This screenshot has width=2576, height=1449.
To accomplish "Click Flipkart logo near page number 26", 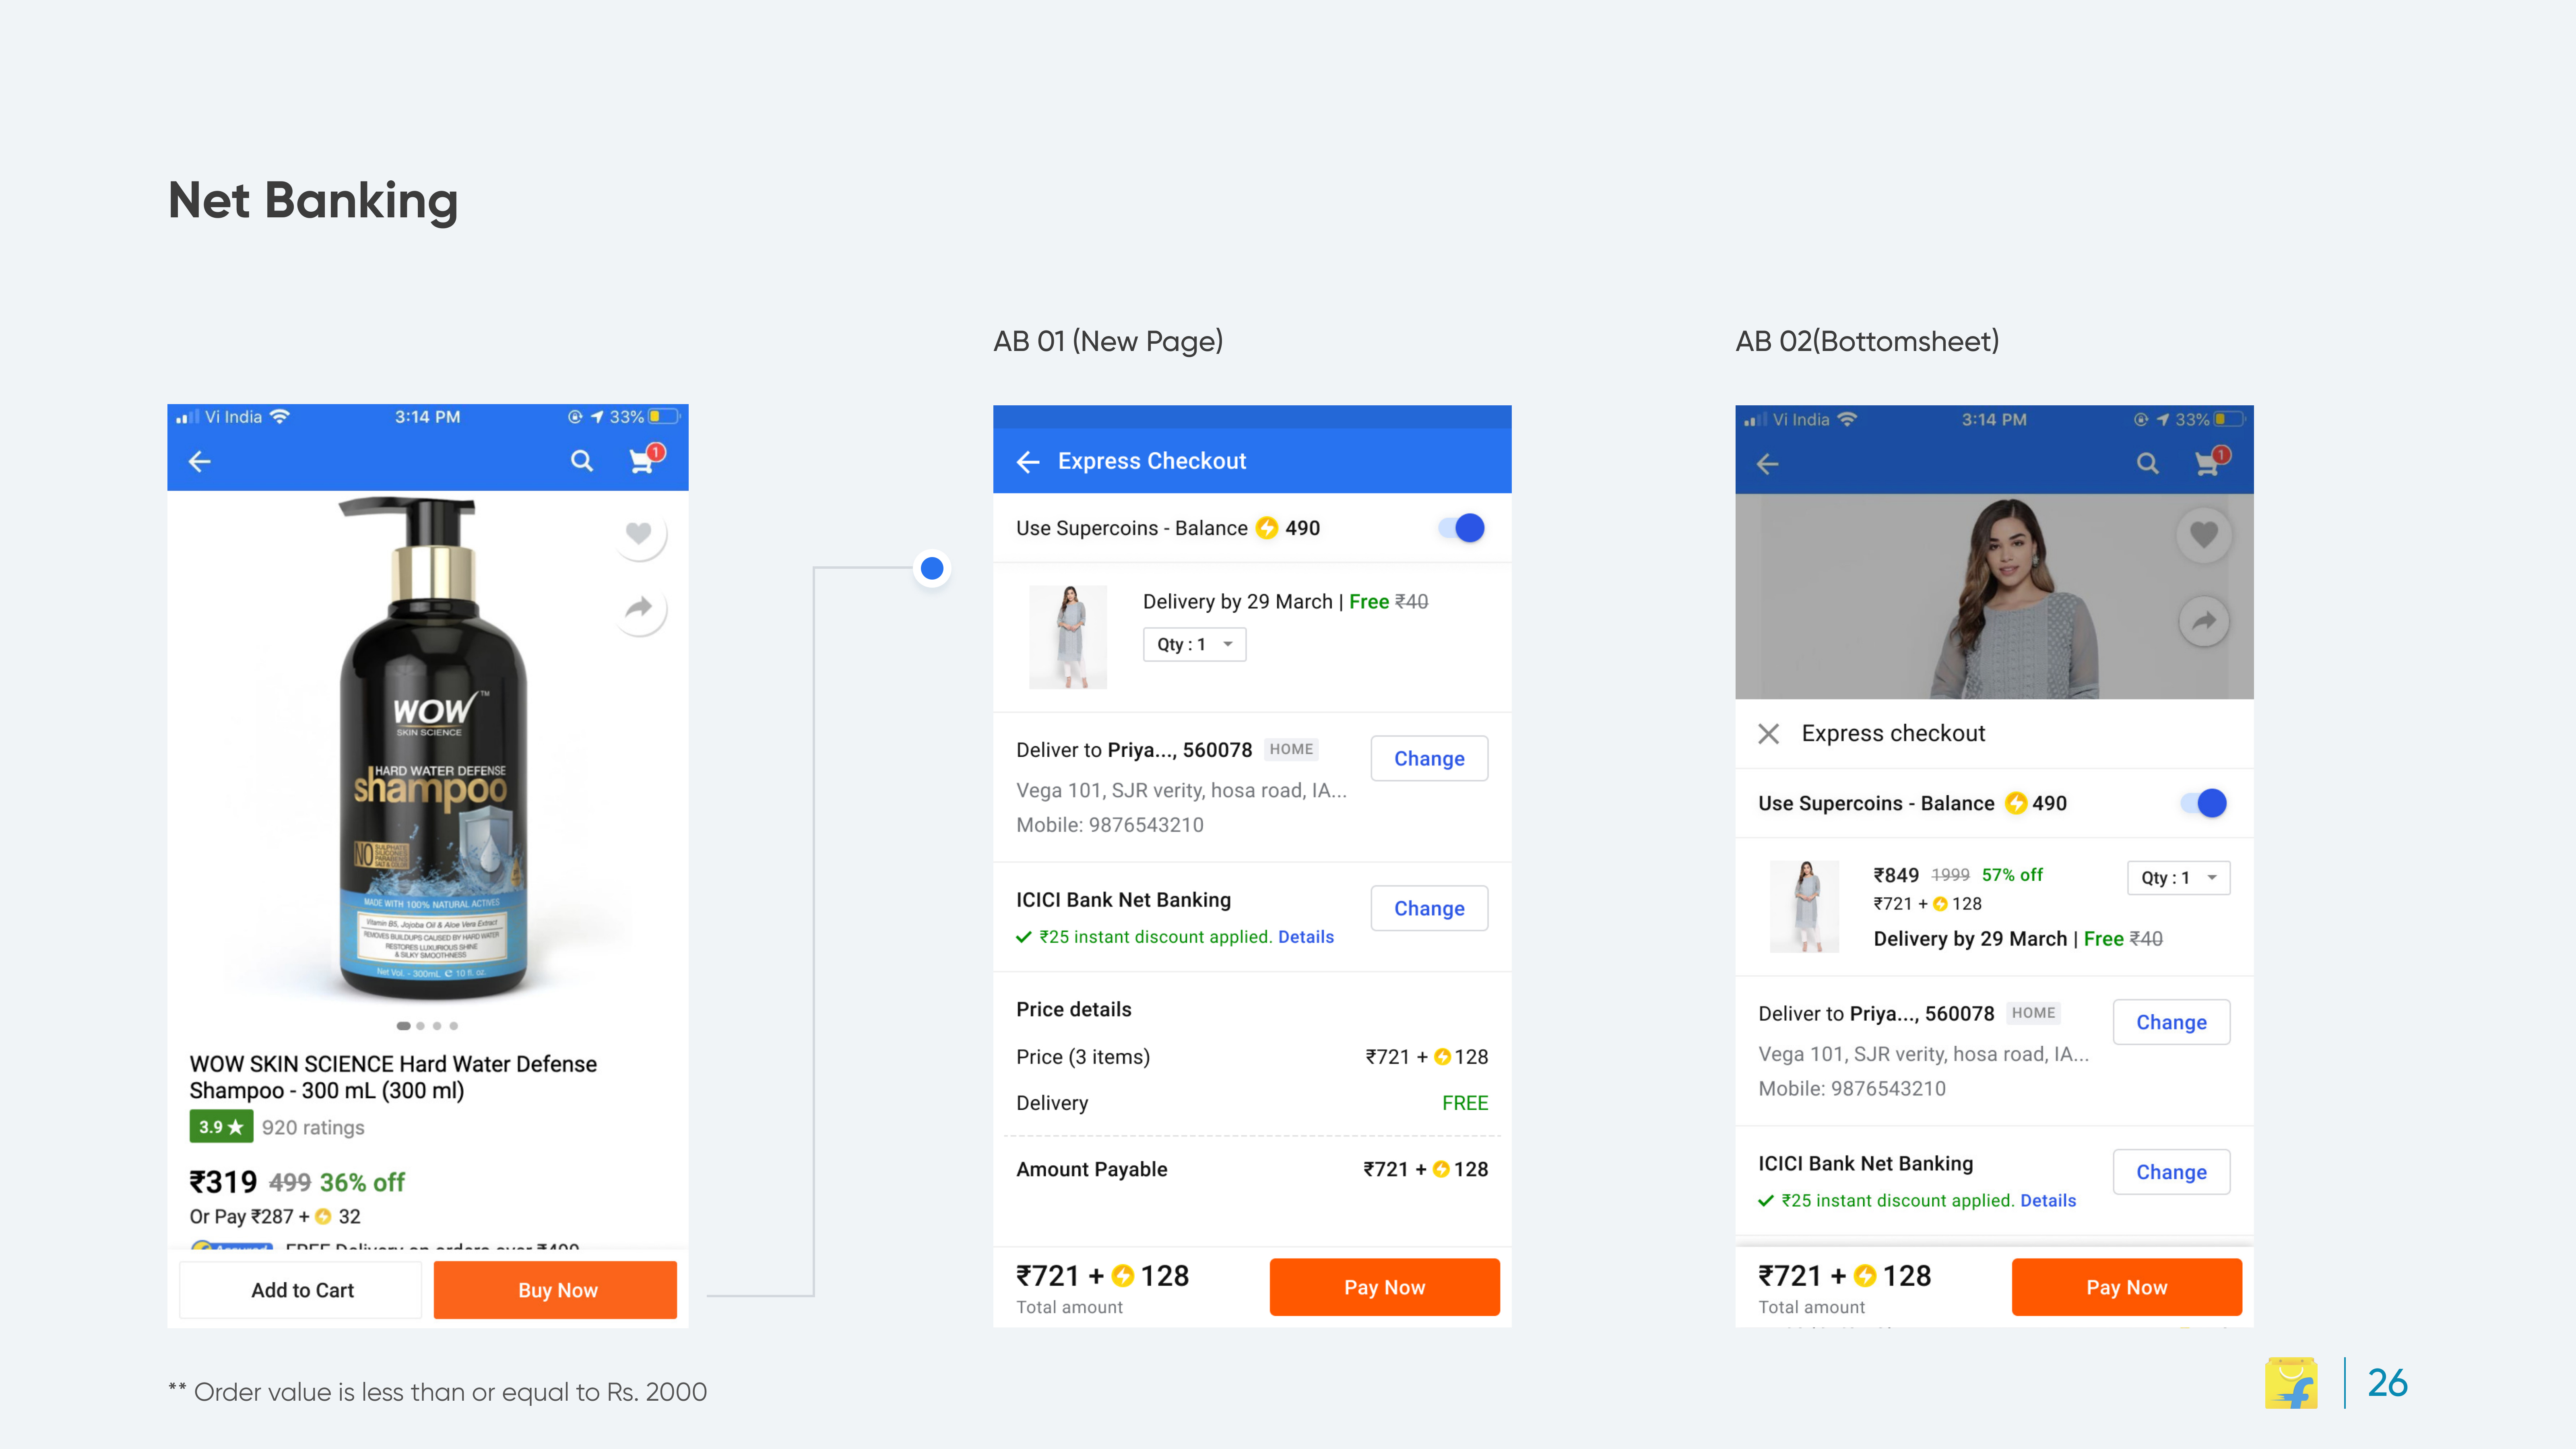I will tap(2291, 1383).
